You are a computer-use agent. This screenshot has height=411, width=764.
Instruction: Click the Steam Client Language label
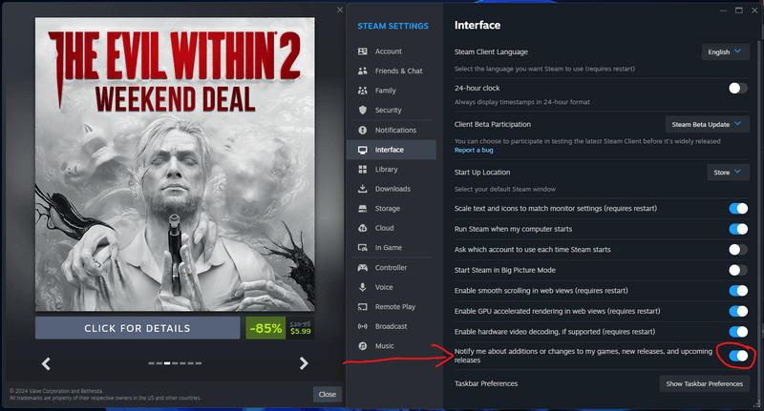tap(491, 52)
